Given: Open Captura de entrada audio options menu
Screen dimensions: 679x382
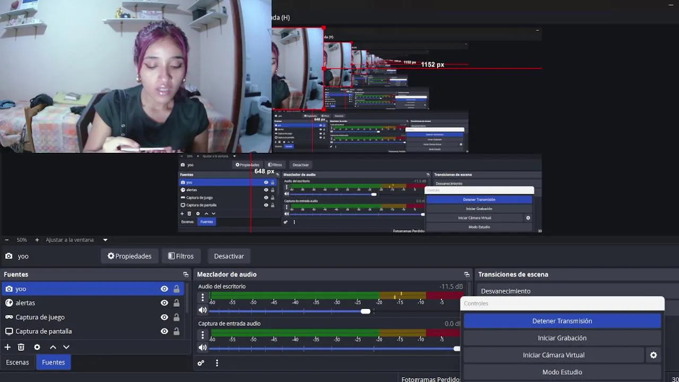Looking at the screenshot, I should coord(202,335).
